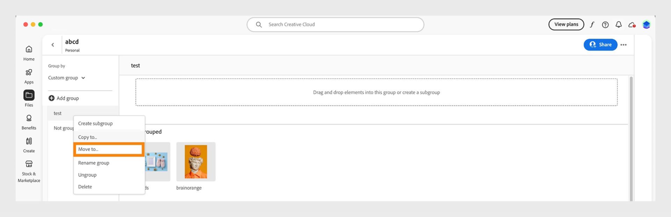This screenshot has height=217, width=671.
Task: Open the Apps section in sidebar
Action: click(x=29, y=77)
